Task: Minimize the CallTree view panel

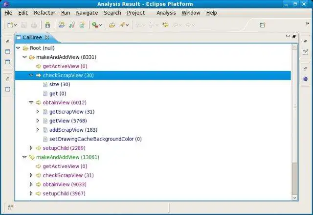Action: coord(288,36)
